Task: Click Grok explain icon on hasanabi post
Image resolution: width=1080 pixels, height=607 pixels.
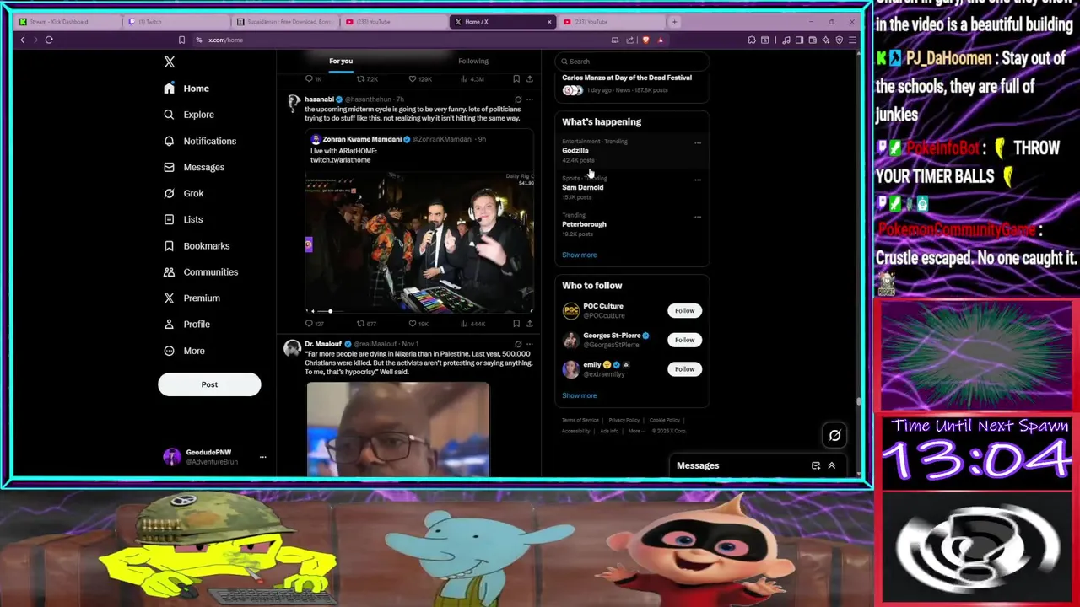Action: pyautogui.click(x=517, y=99)
